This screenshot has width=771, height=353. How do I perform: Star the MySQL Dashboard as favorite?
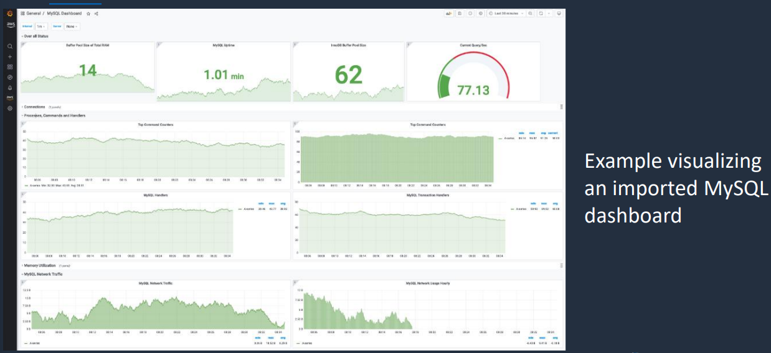point(88,14)
